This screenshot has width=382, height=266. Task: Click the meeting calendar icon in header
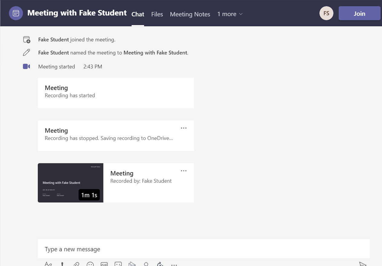16,13
